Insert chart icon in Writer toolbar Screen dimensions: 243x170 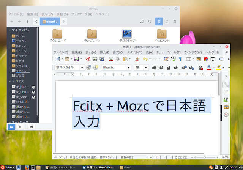206,59
